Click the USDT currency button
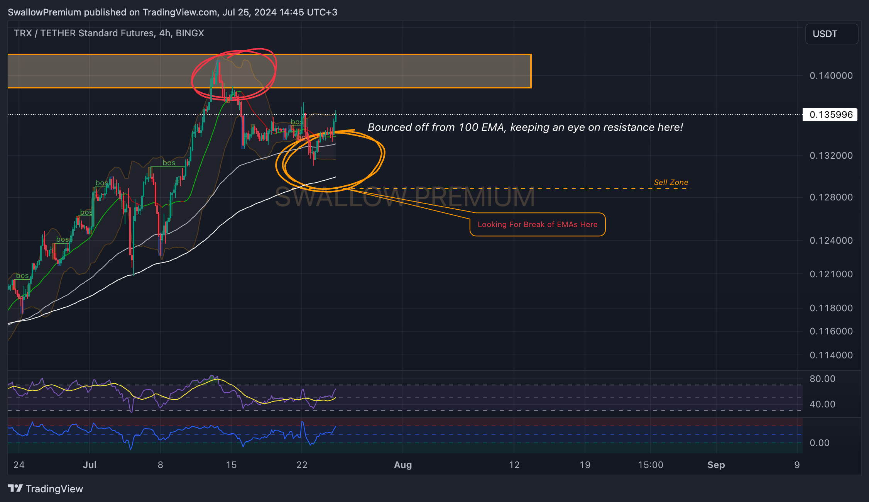869x502 pixels. pos(832,34)
